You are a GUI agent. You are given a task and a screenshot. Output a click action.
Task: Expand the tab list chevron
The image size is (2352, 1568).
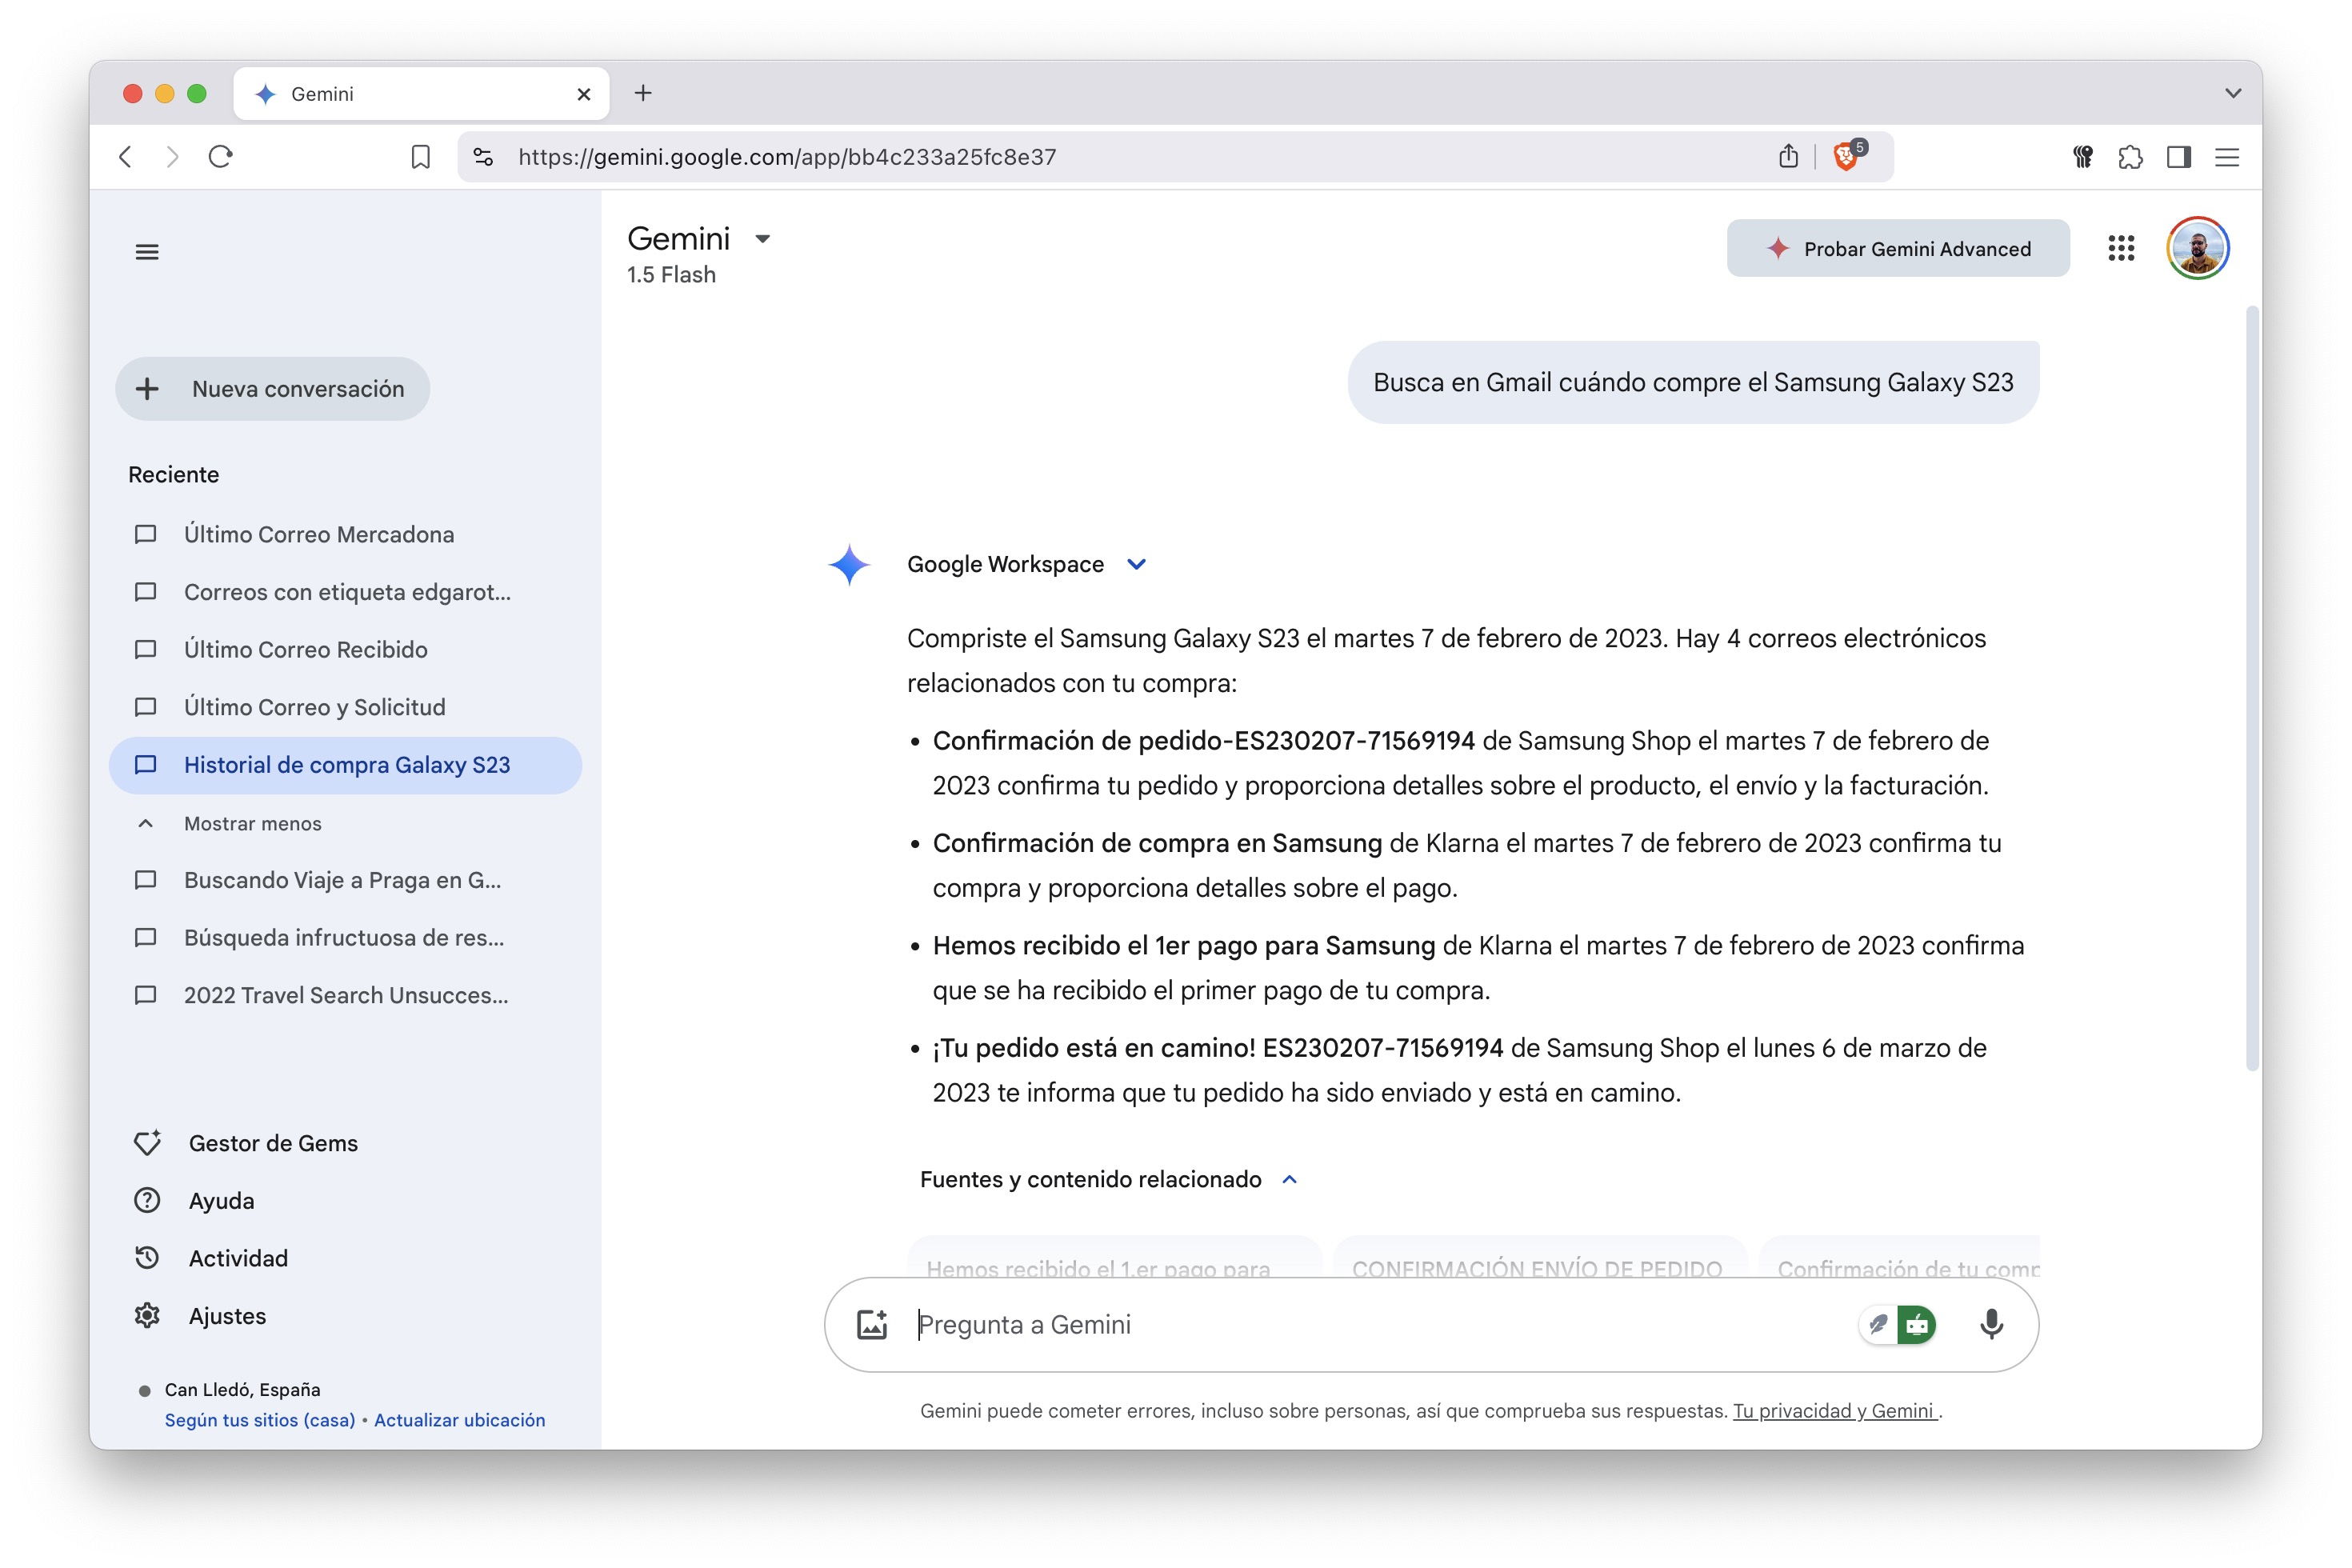[x=2233, y=93]
